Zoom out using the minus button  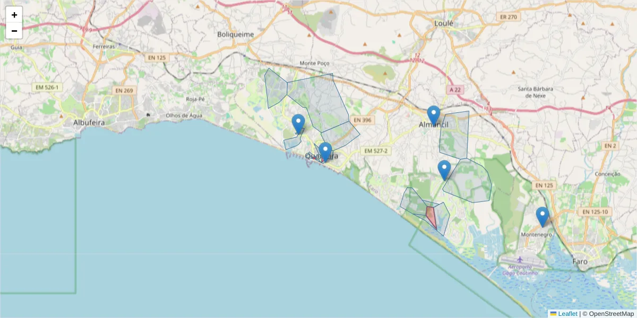coord(14,30)
